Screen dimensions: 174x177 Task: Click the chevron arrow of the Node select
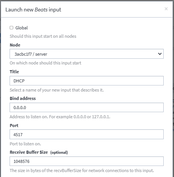click(160, 54)
